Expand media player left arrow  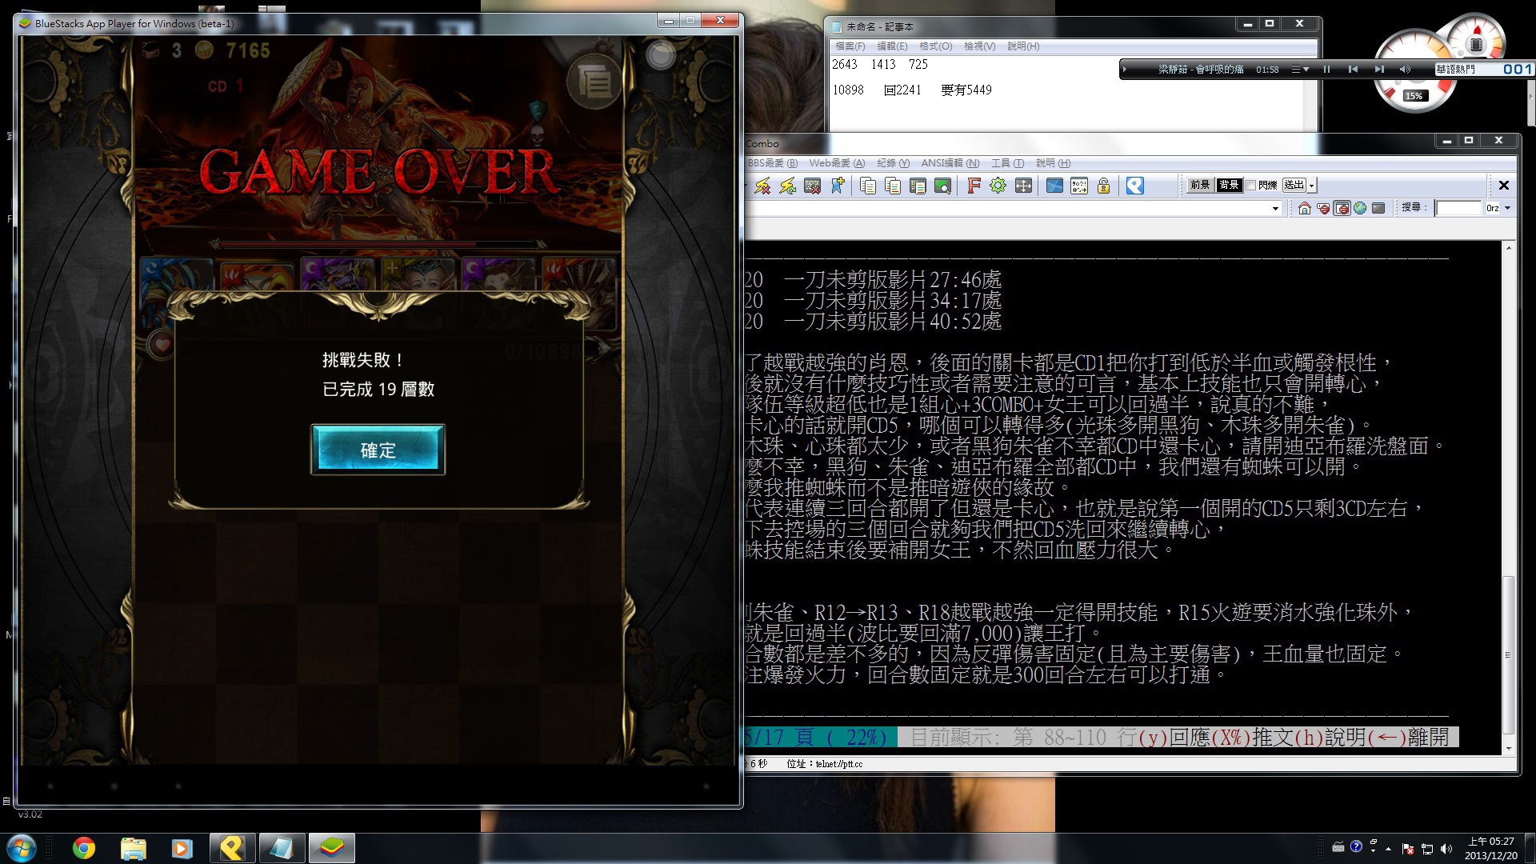(x=1125, y=70)
